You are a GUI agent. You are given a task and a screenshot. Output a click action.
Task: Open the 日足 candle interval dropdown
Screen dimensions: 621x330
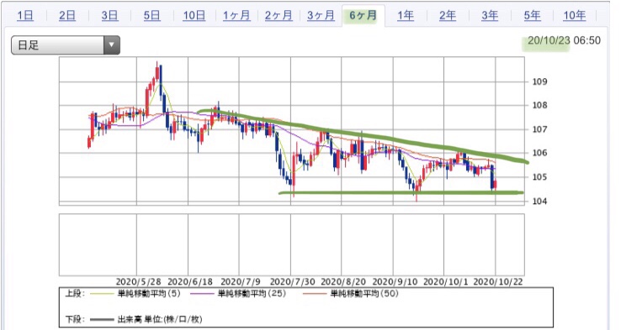[x=66, y=45]
